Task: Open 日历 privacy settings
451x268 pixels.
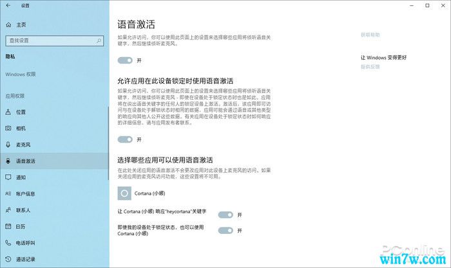Action: pos(55,226)
